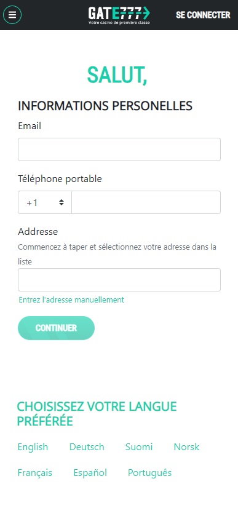Choose Norsk as preferred language
The width and height of the screenshot is (238, 519).
(x=187, y=447)
